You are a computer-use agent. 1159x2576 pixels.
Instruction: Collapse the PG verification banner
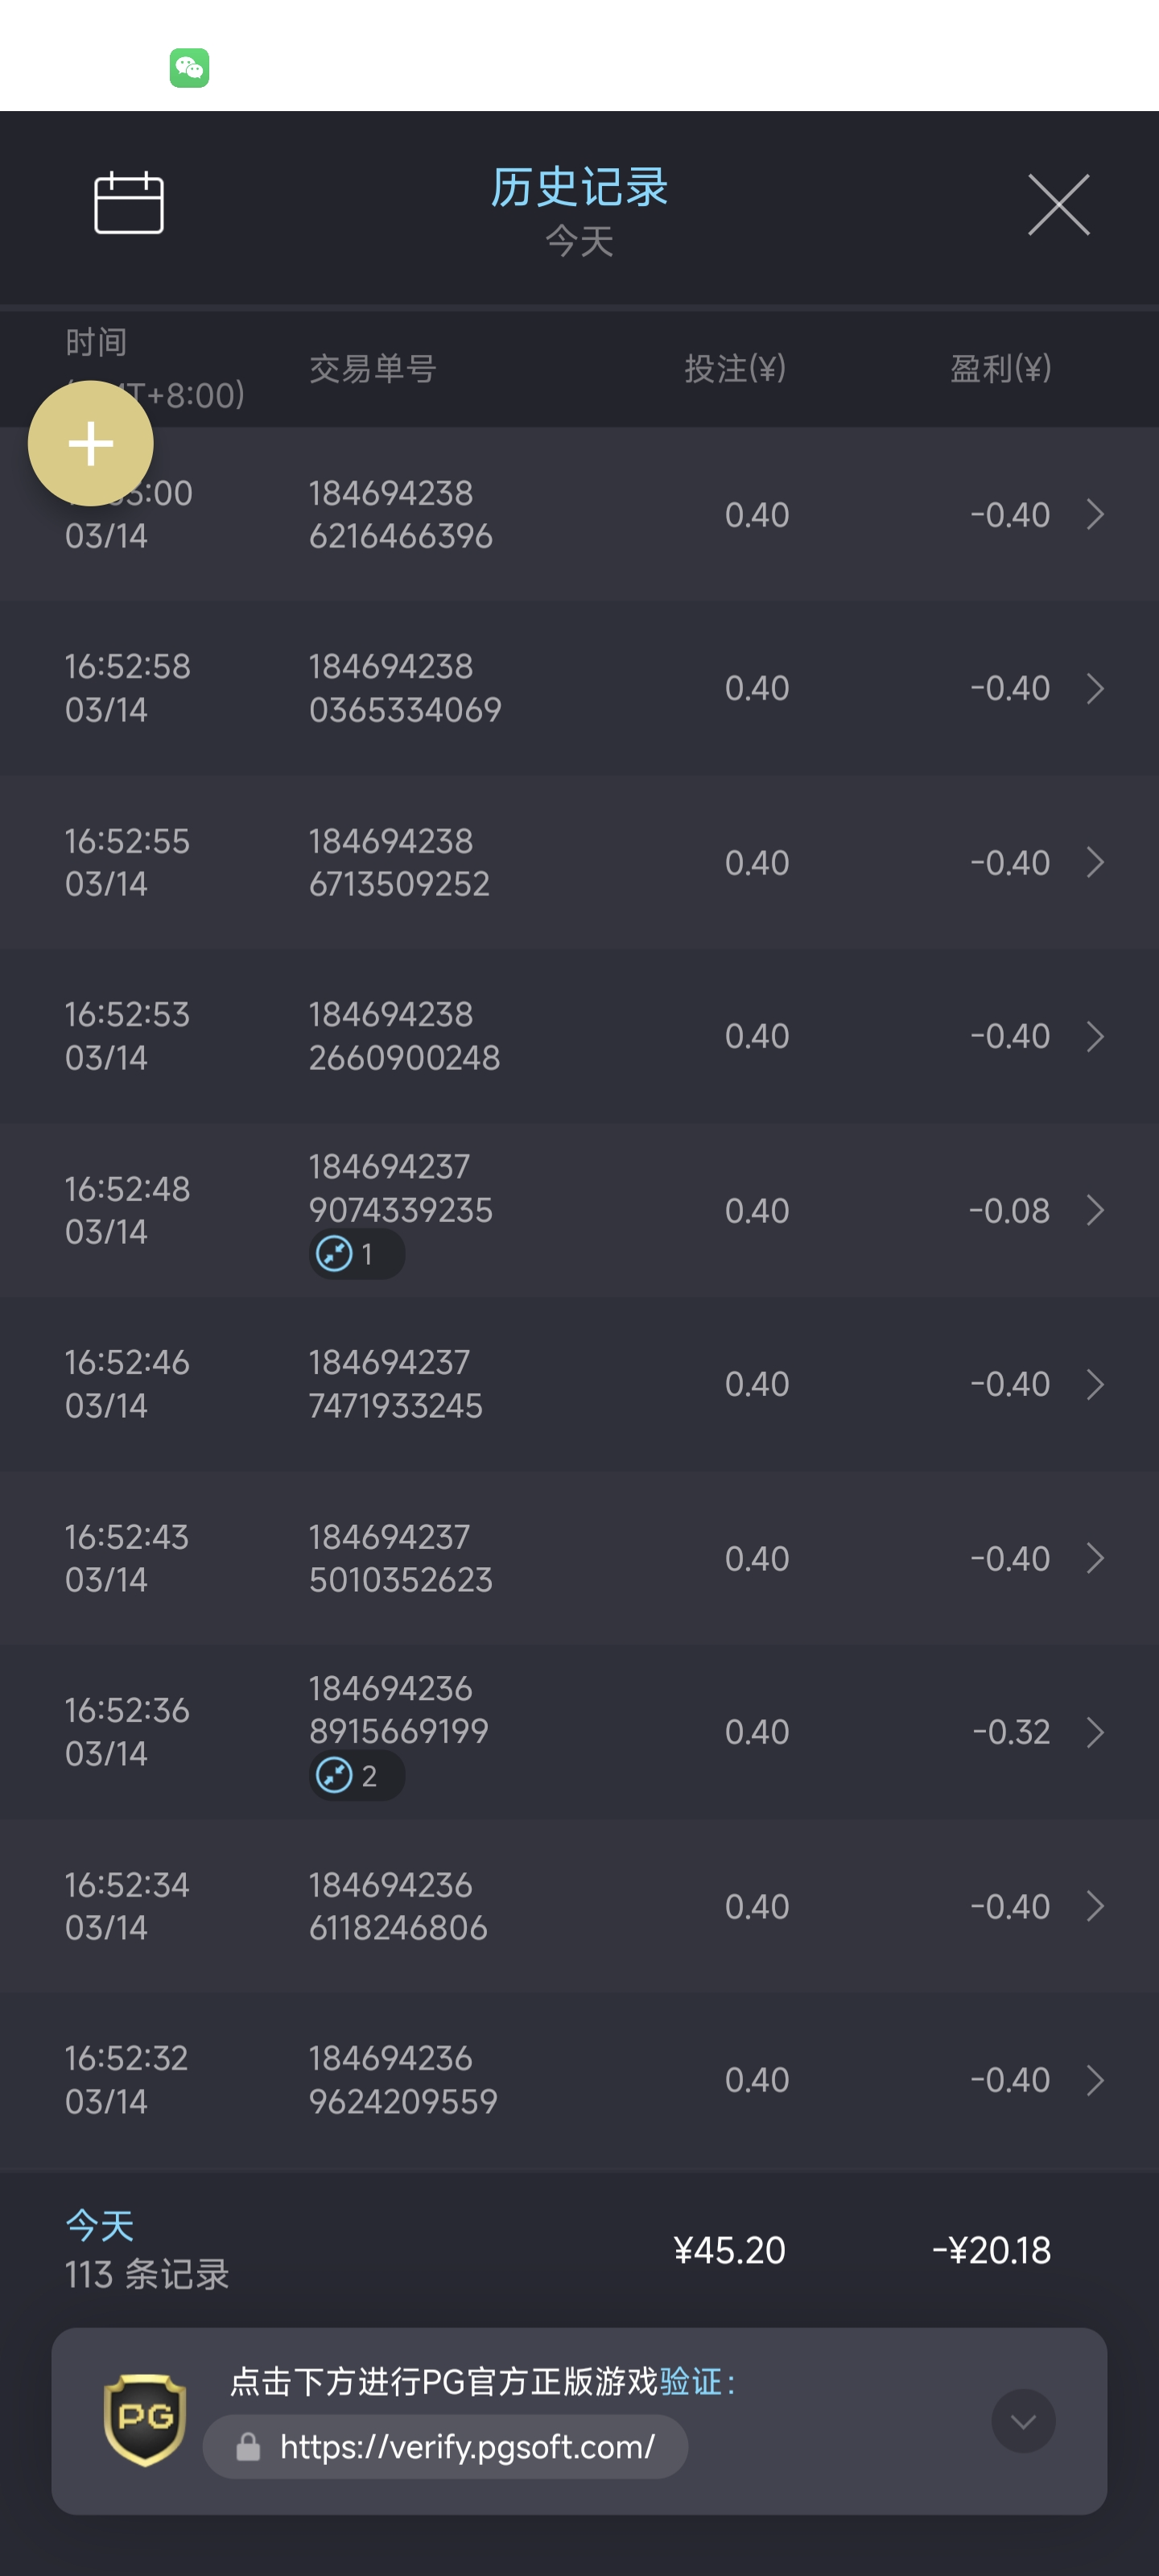tap(1022, 2421)
